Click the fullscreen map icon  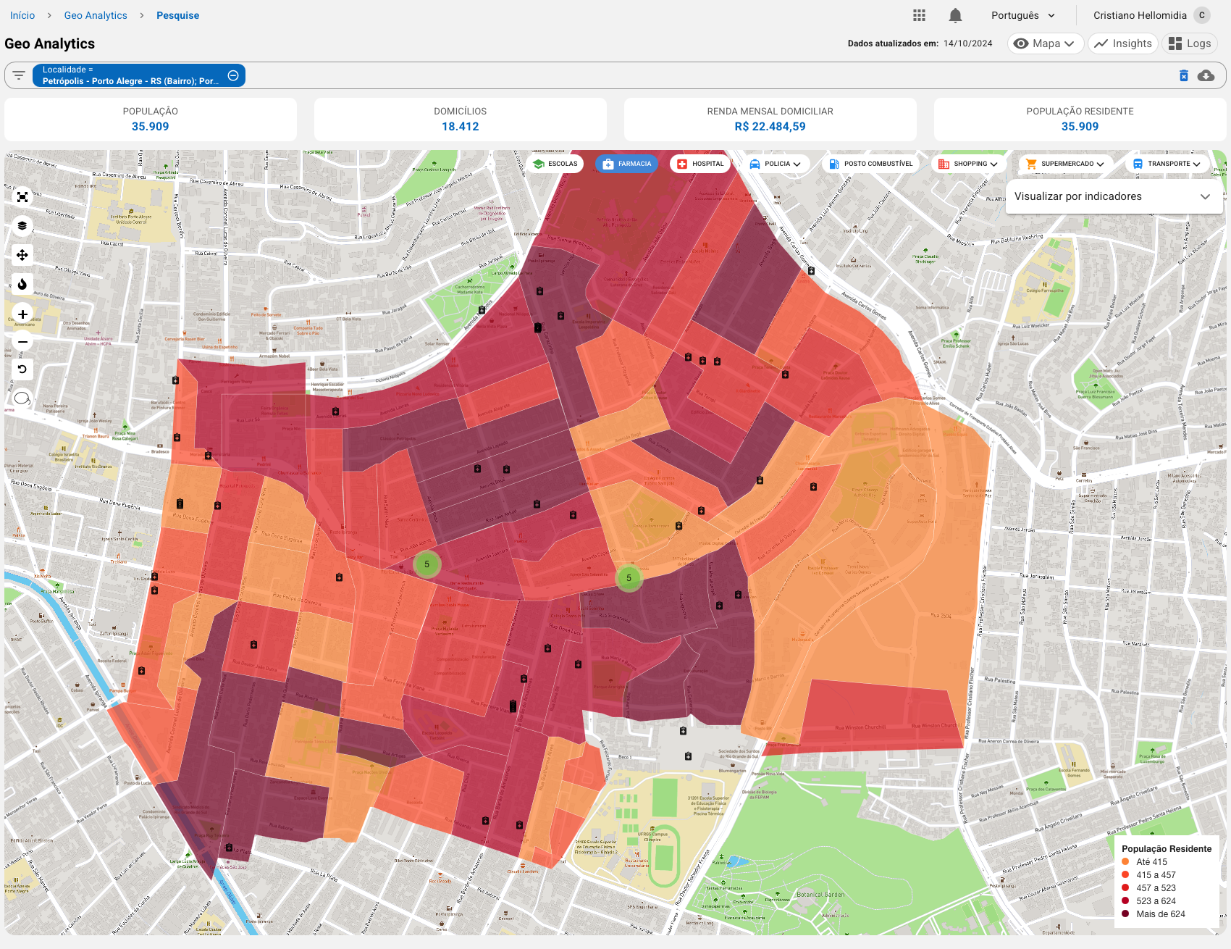point(22,197)
